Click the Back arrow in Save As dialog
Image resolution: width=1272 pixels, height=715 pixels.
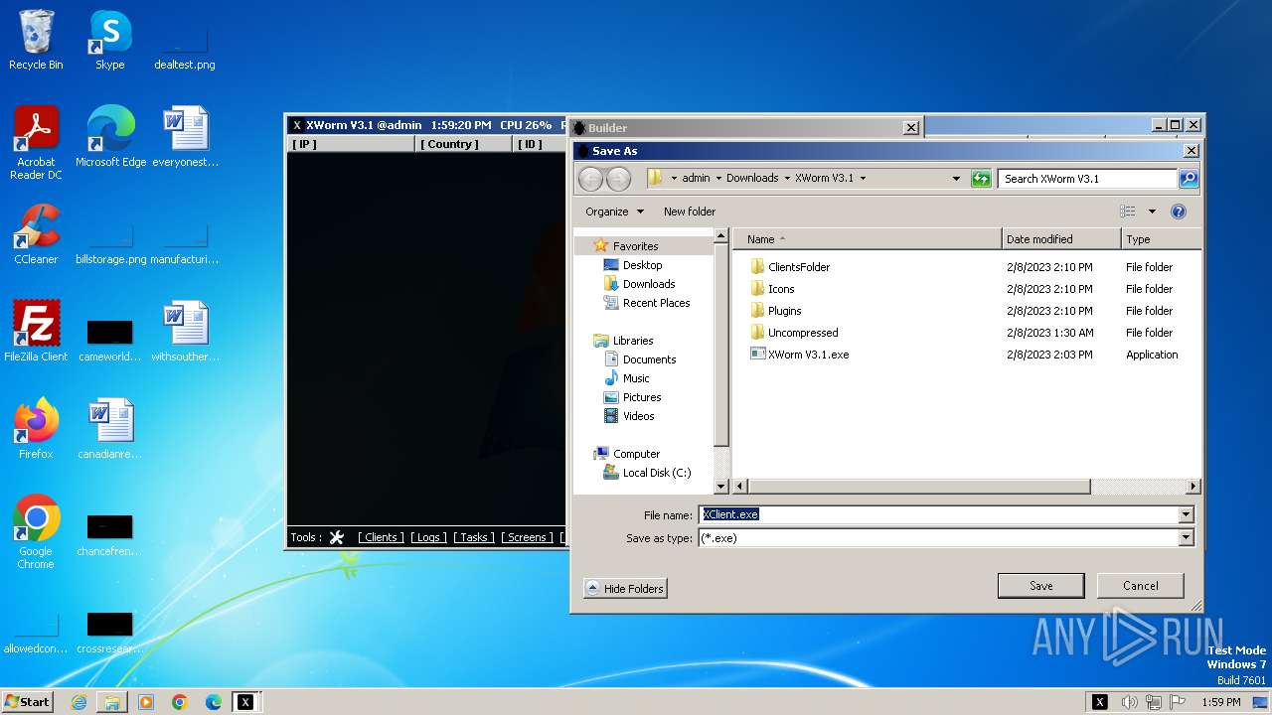click(x=590, y=179)
